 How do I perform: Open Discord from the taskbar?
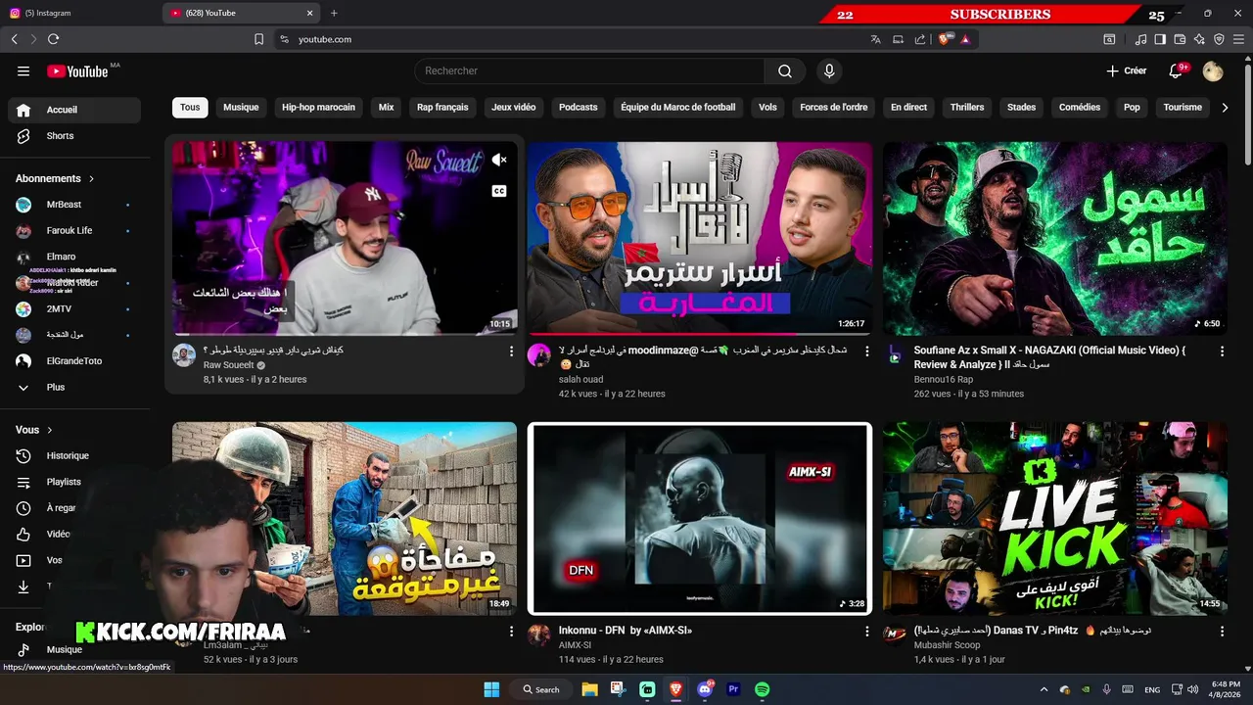(x=704, y=689)
